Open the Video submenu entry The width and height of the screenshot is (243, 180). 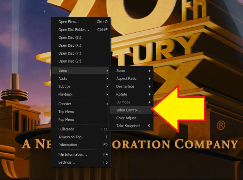click(x=80, y=71)
